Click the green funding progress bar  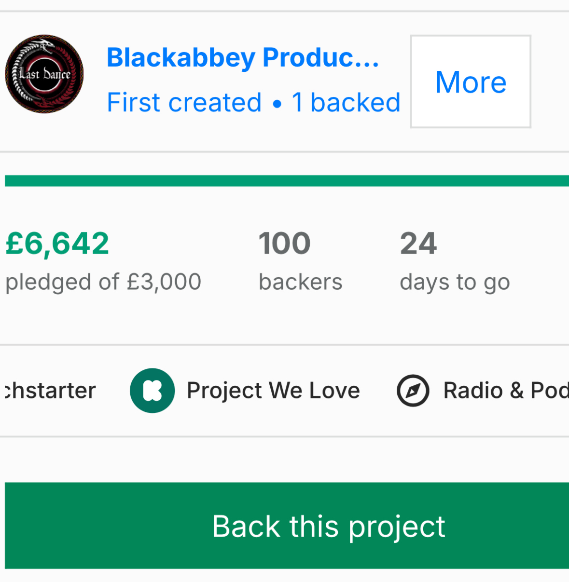coord(287,181)
